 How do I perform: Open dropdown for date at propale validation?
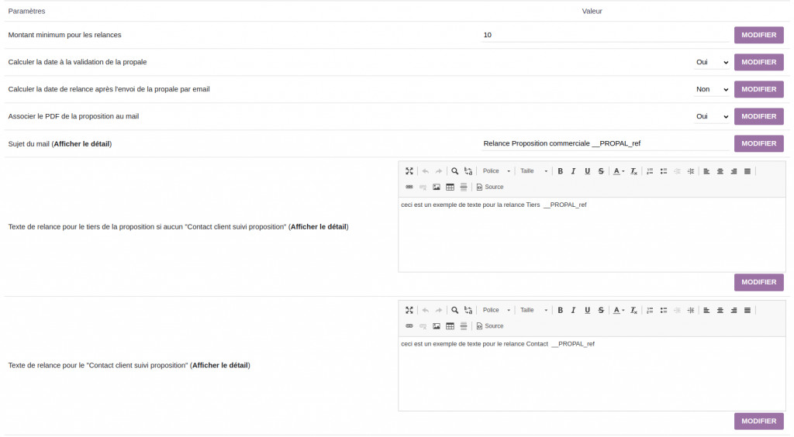[x=712, y=62]
